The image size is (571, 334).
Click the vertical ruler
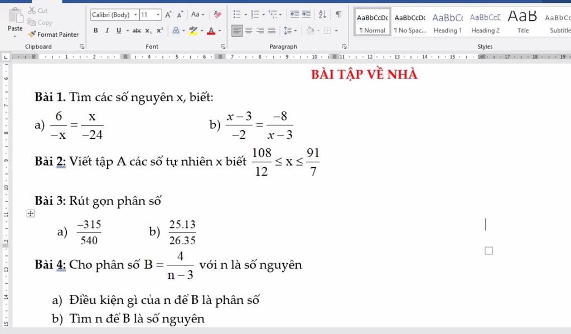[6, 195]
